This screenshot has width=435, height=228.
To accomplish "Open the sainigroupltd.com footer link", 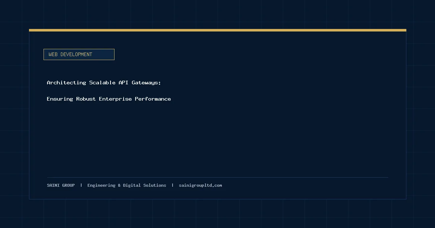I will (x=200, y=185).
